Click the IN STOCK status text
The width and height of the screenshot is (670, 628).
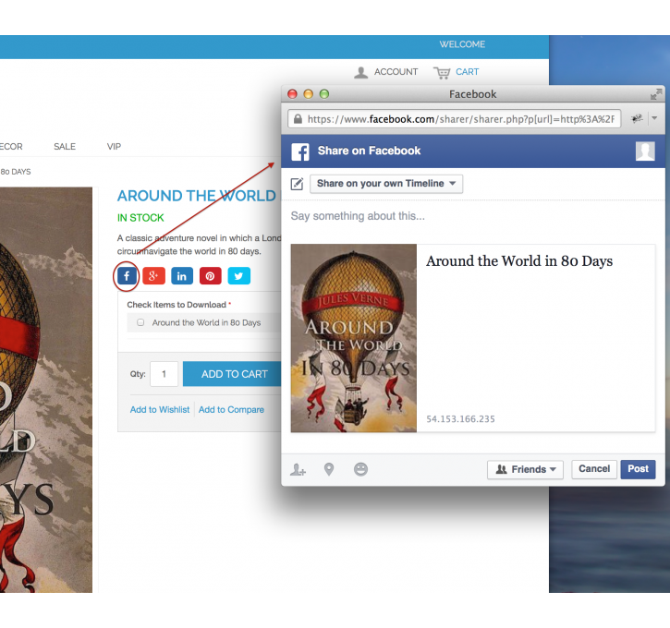coord(140,218)
